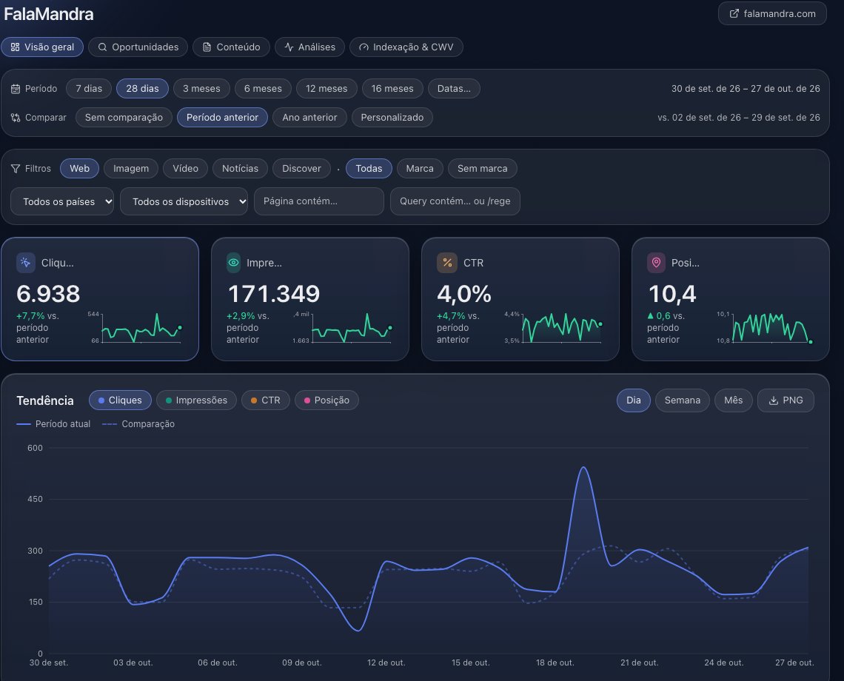Filter by Discover search type
The width and height of the screenshot is (844, 681).
(x=301, y=169)
